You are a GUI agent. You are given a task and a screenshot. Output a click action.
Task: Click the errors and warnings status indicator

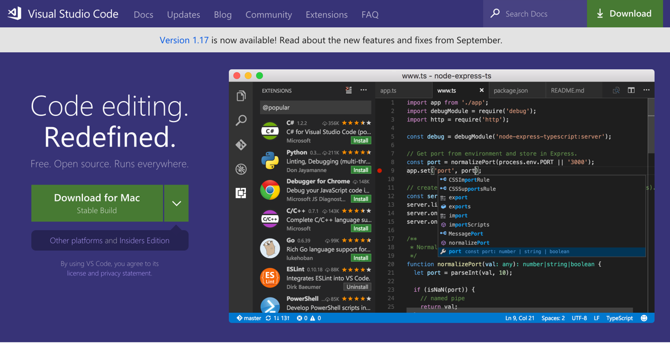[309, 319]
